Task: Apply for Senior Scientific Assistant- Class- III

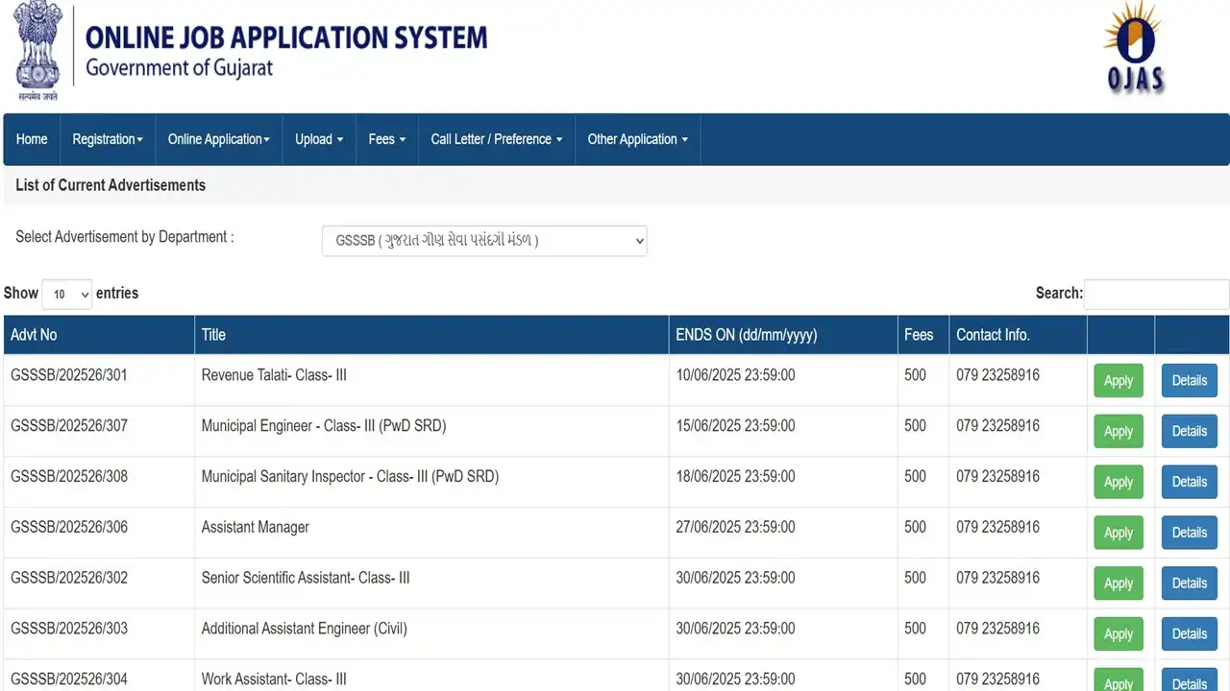Action: [1119, 584]
